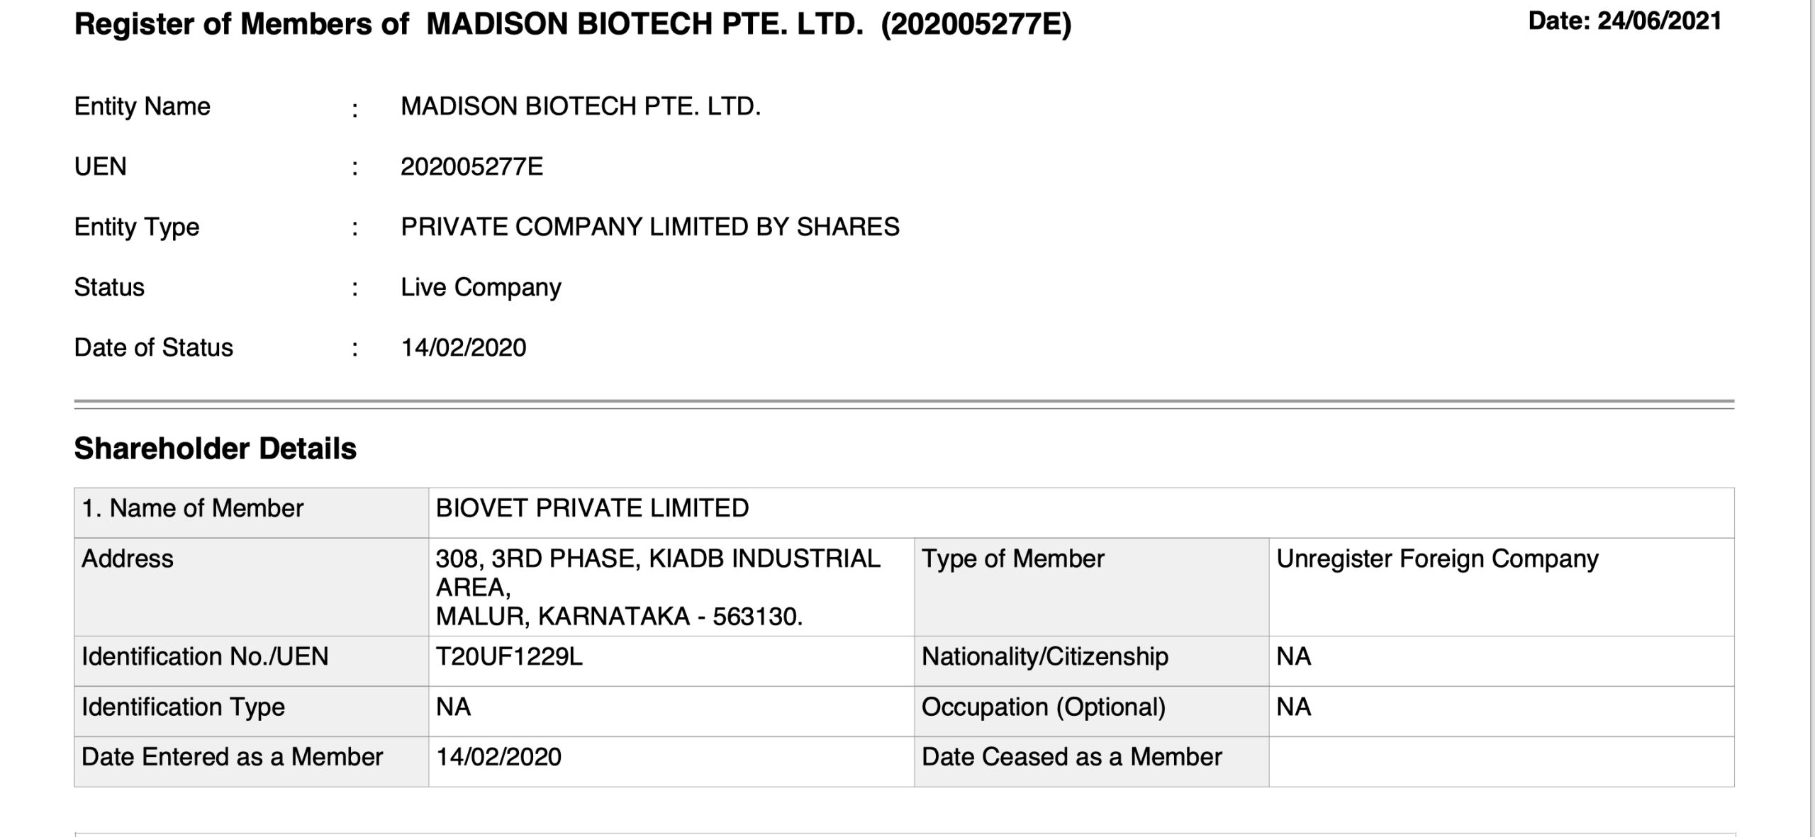
Task: Click the Date Entered as a Member value
Action: click(x=498, y=757)
